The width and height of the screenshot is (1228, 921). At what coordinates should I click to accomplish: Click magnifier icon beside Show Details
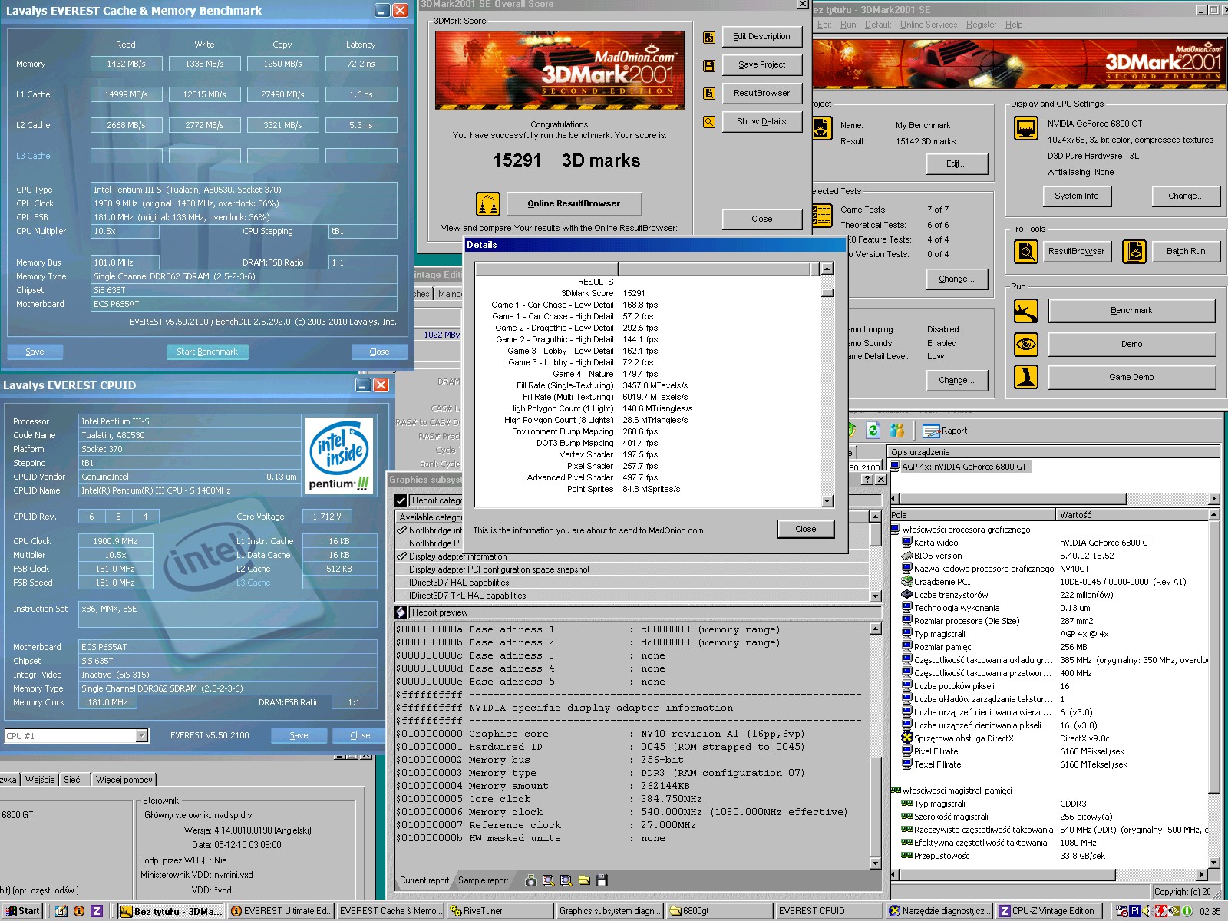[709, 121]
